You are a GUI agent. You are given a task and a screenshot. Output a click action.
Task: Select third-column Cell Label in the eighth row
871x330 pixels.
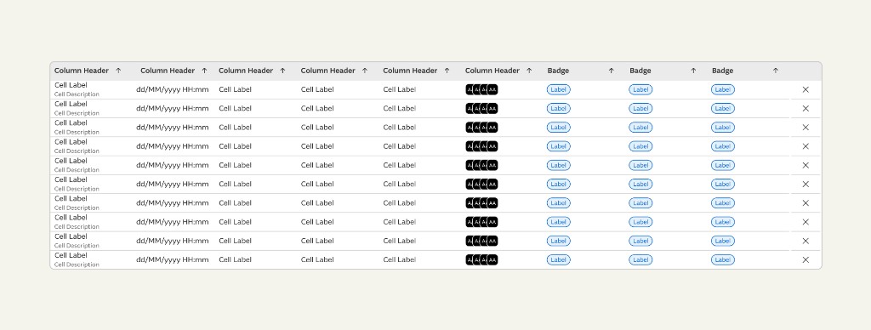pyautogui.click(x=235, y=222)
